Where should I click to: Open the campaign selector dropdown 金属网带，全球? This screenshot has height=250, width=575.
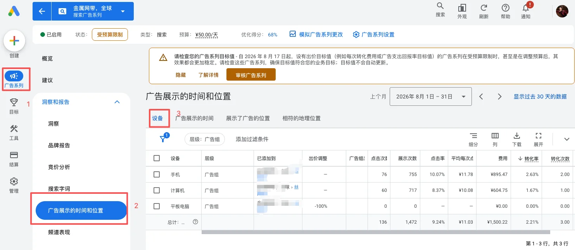93,11
